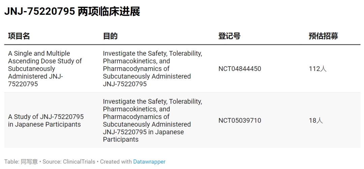This screenshot has width=364, height=169.
Task: Select the Study in Japanese Participants name cell
Action: 46,121
